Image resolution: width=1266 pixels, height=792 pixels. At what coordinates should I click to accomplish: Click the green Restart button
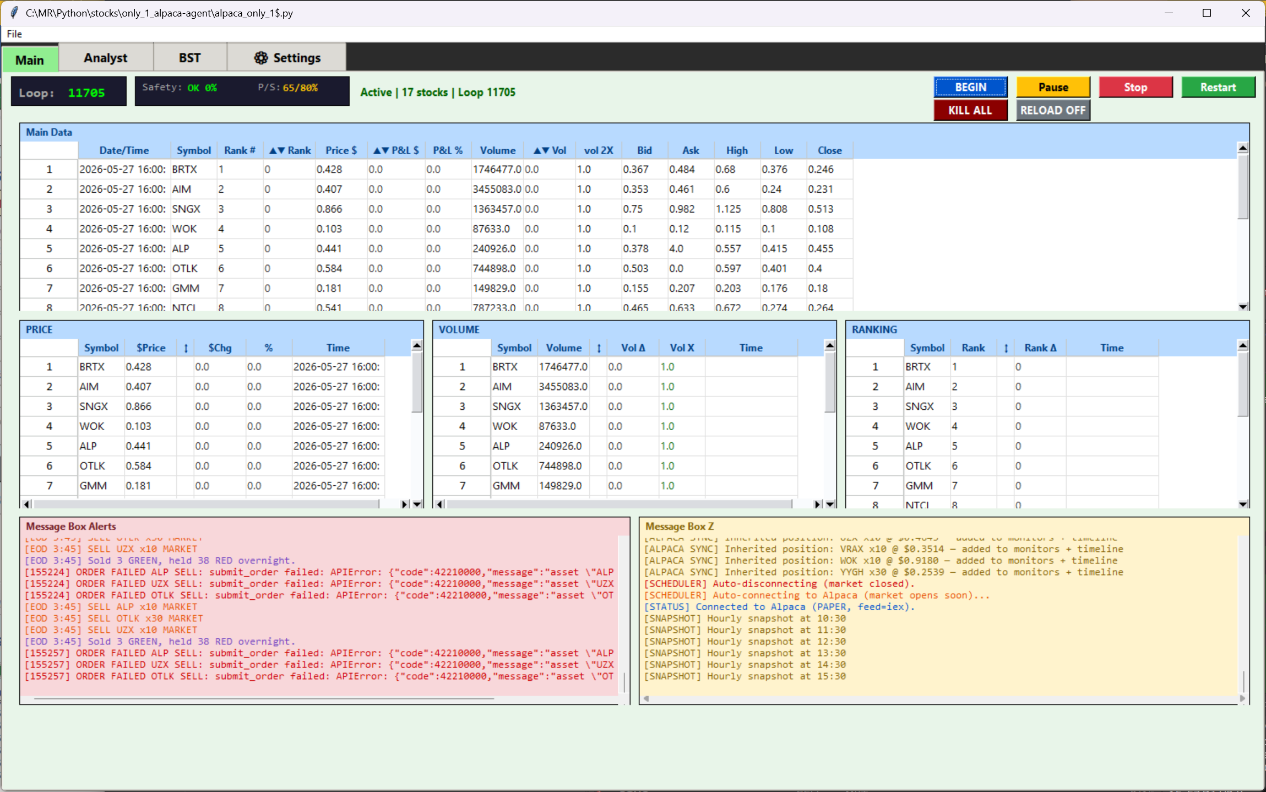(1218, 87)
